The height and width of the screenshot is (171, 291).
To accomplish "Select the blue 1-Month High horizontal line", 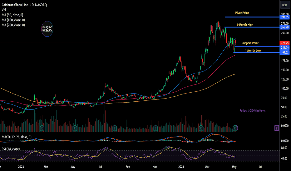I will [252, 27].
